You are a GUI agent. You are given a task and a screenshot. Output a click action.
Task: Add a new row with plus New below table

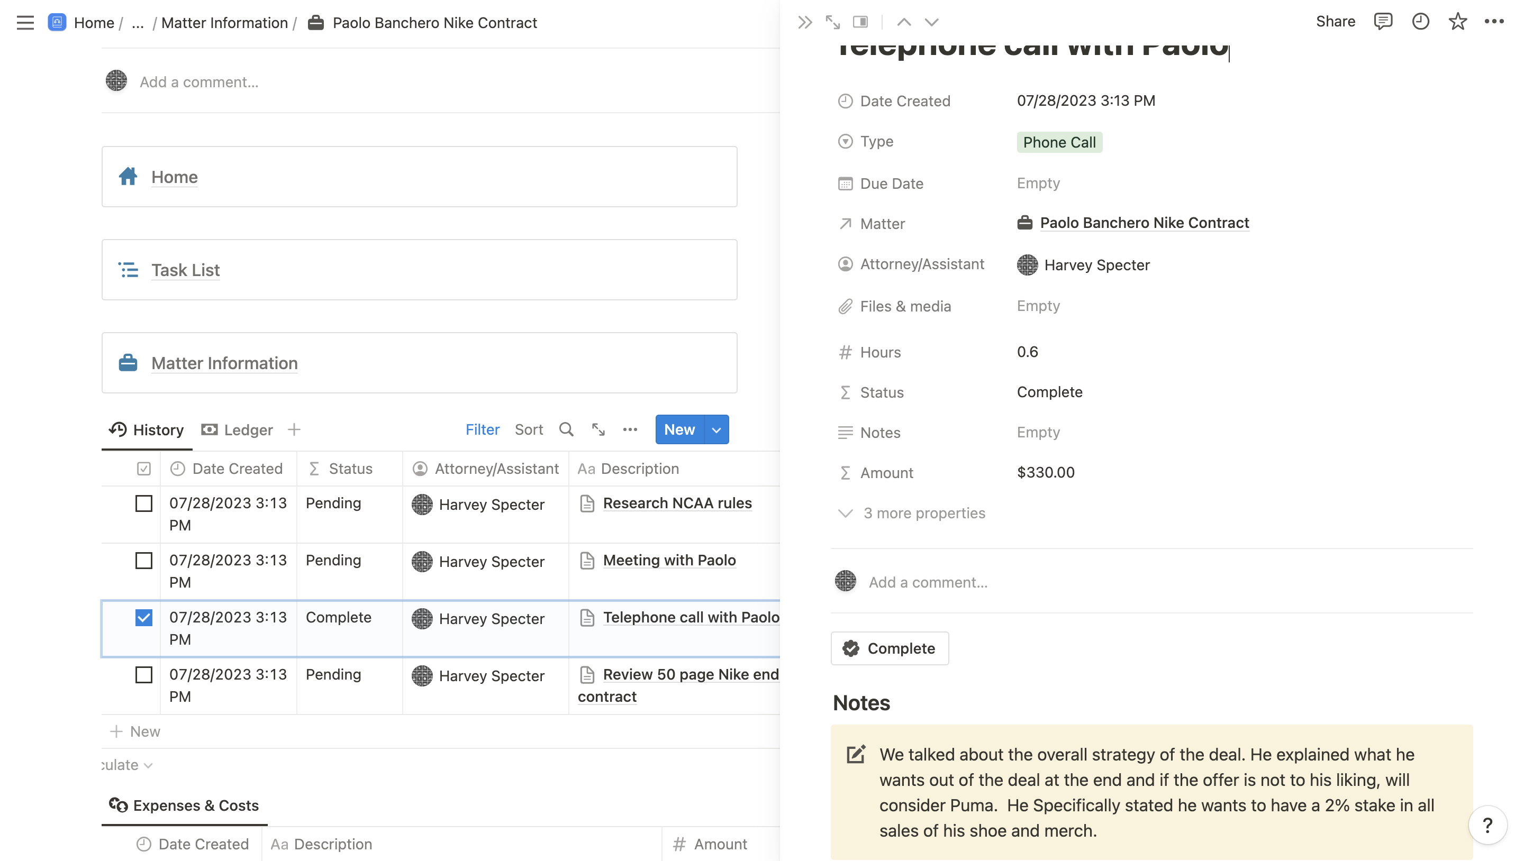(x=135, y=731)
